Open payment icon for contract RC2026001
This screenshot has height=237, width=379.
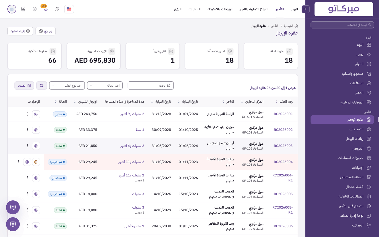pos(36,114)
